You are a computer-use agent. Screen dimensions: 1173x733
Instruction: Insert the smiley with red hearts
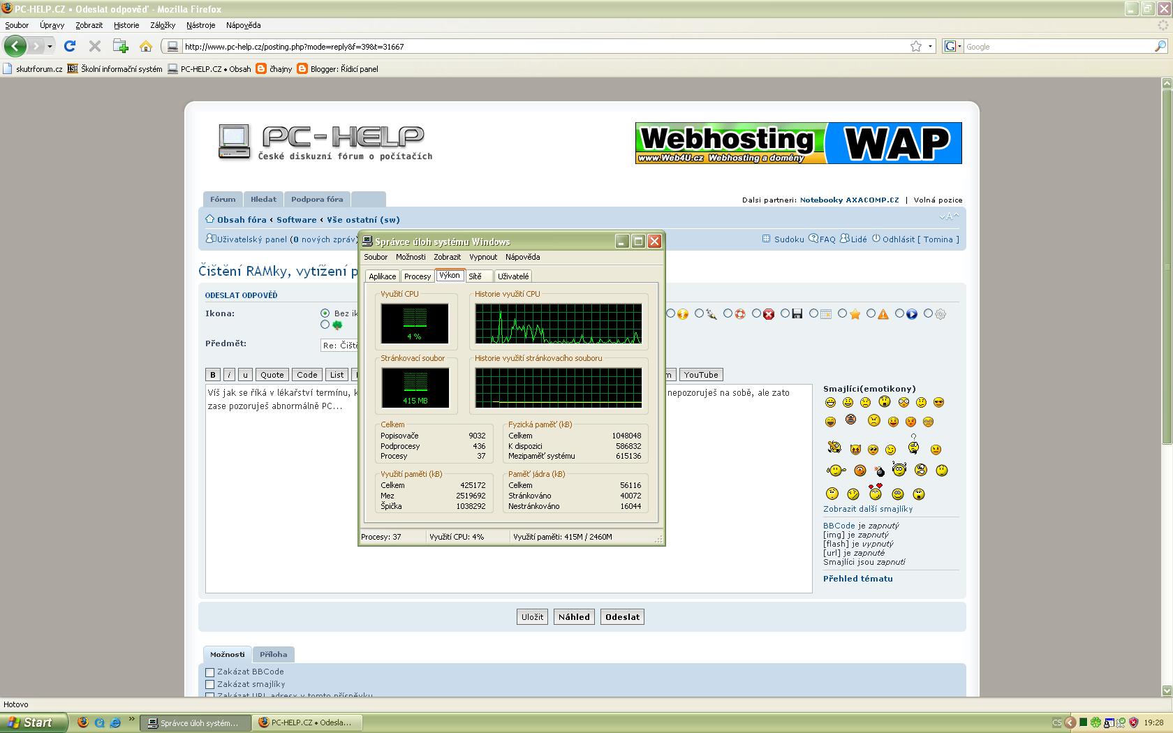point(876,491)
